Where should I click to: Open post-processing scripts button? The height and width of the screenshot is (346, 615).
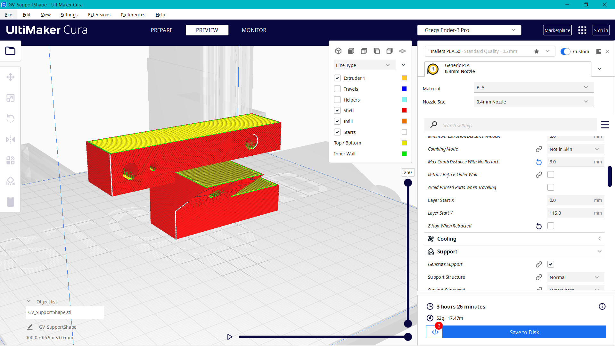tap(435, 332)
